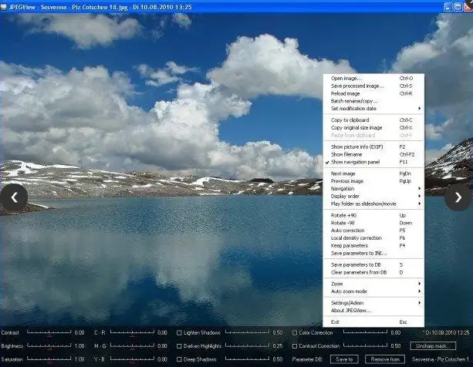Toggle the Deep Shadows checkbox
Image resolution: width=473 pixels, height=367 pixels.
pyautogui.click(x=180, y=359)
